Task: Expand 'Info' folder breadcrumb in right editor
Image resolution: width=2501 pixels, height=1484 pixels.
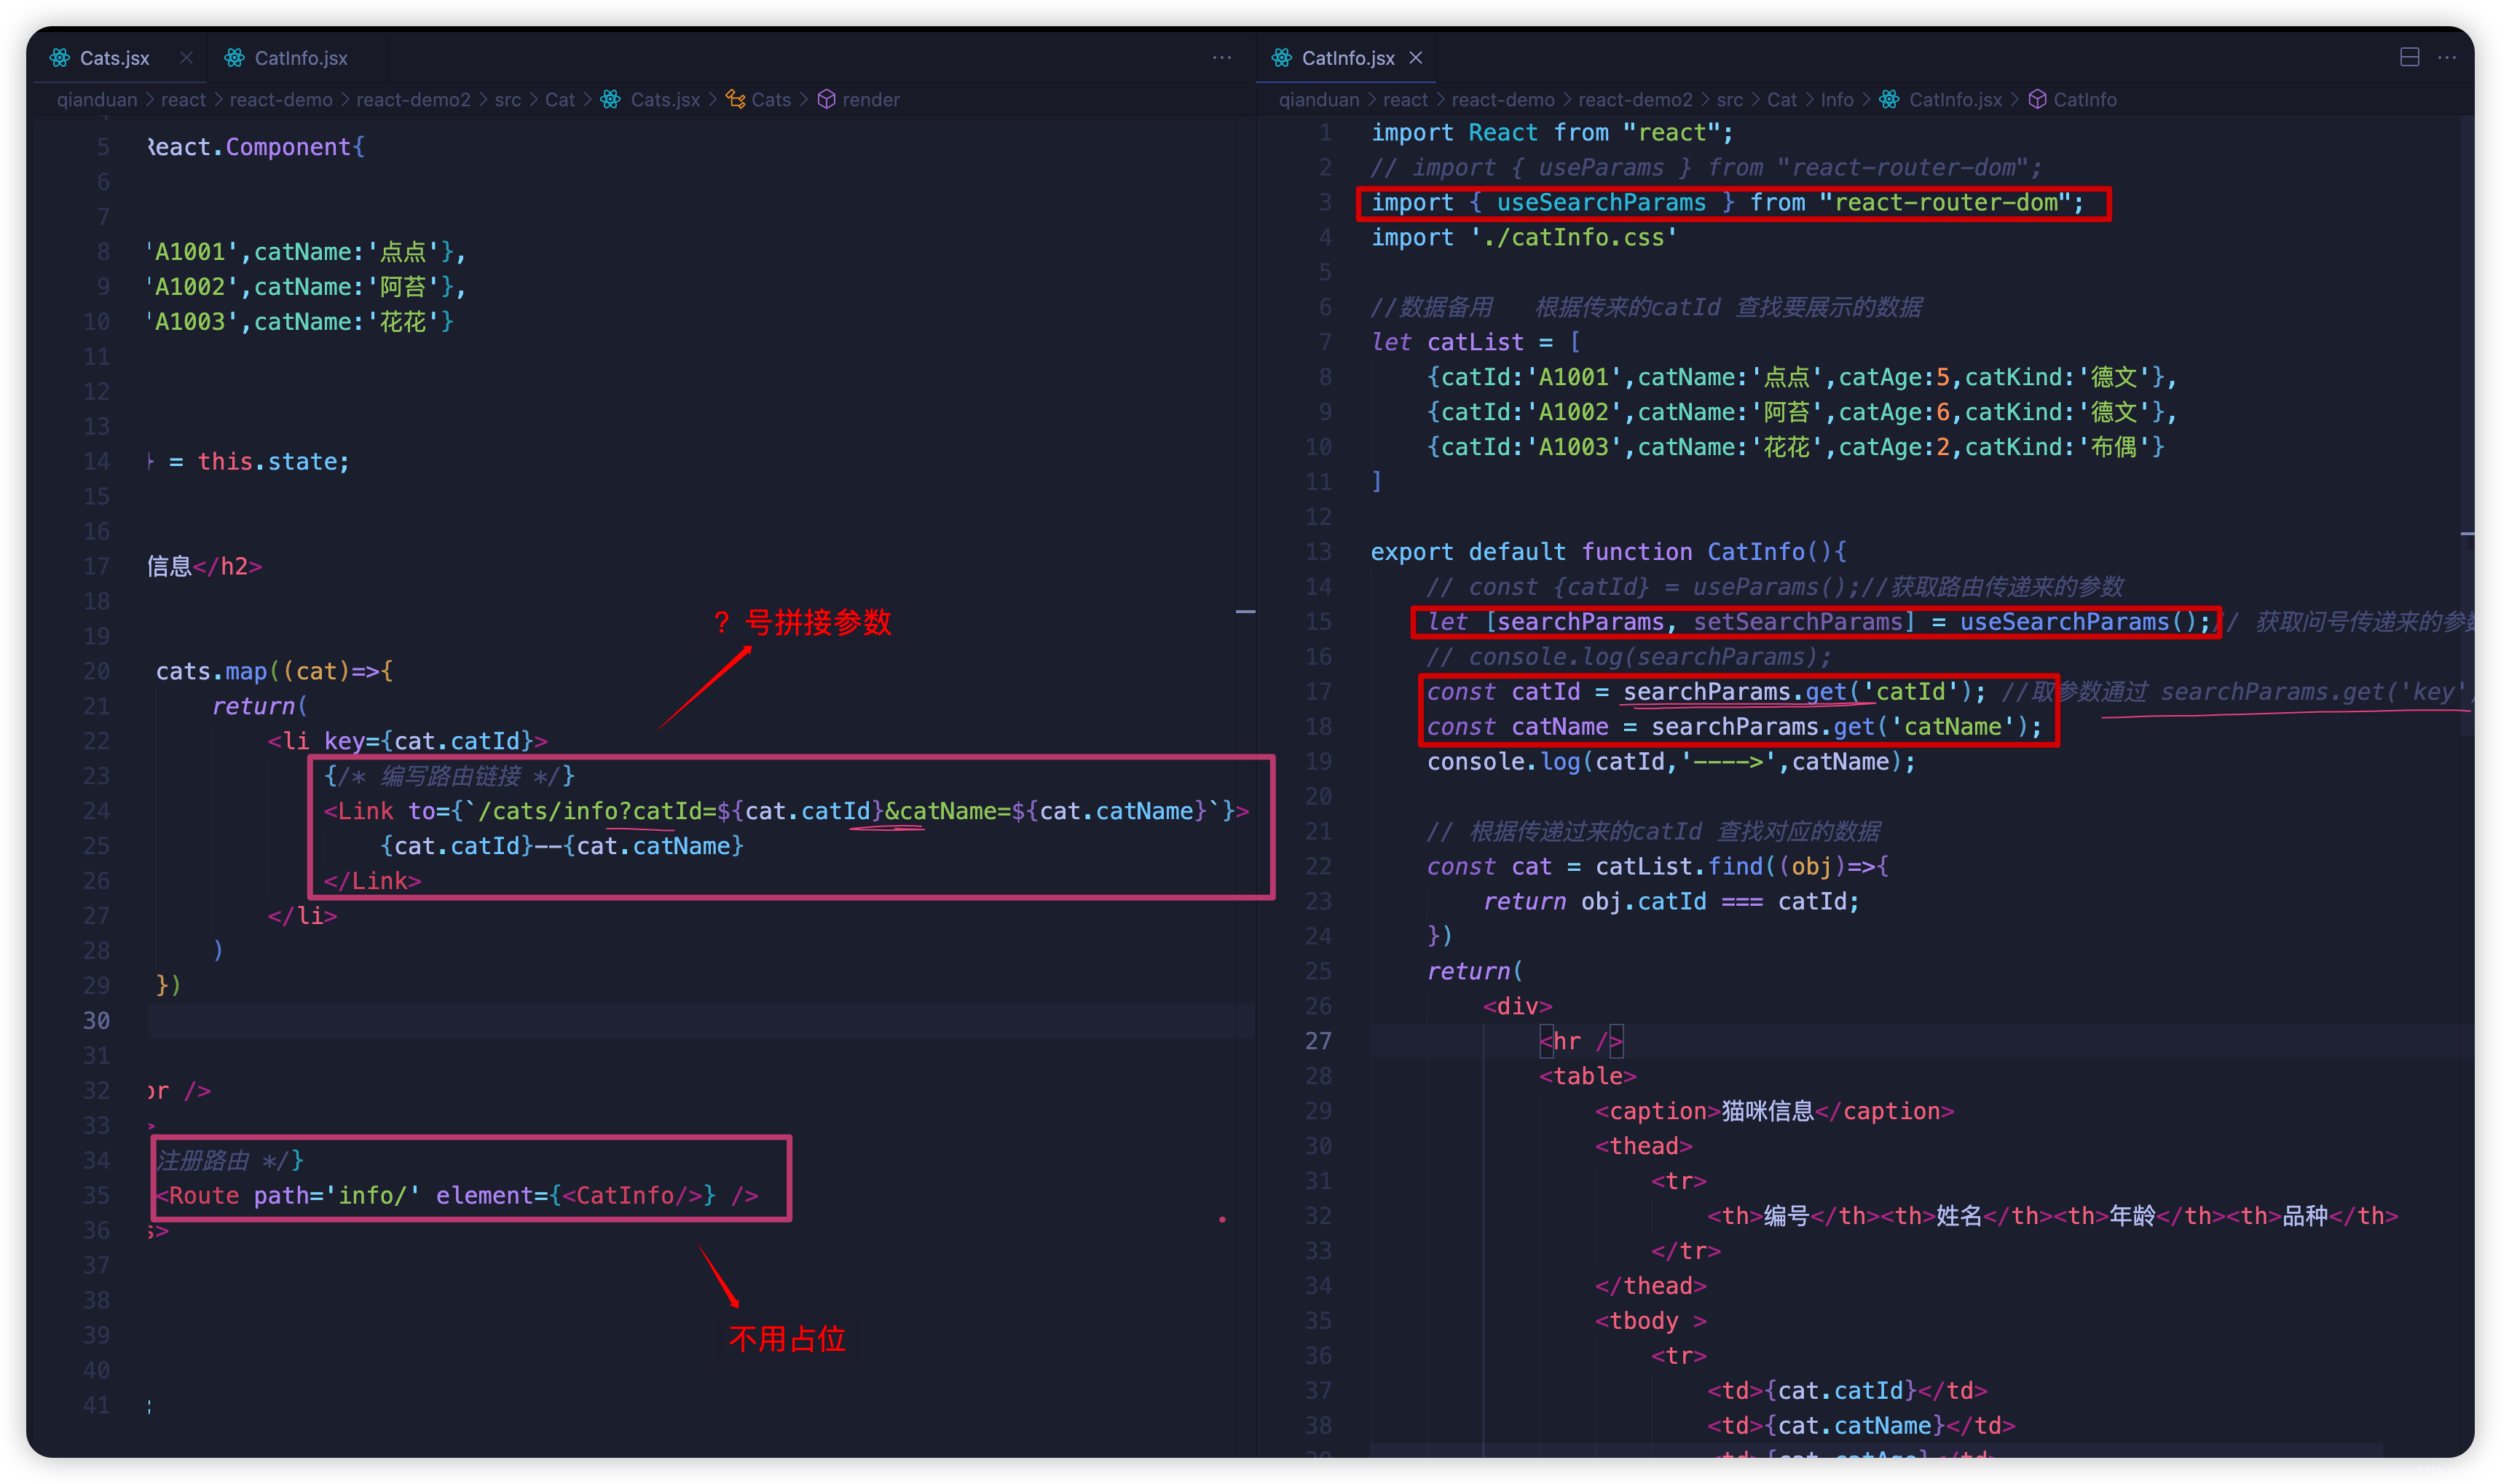Action: tap(1836, 99)
